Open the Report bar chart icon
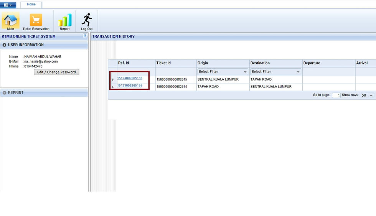 (x=64, y=22)
